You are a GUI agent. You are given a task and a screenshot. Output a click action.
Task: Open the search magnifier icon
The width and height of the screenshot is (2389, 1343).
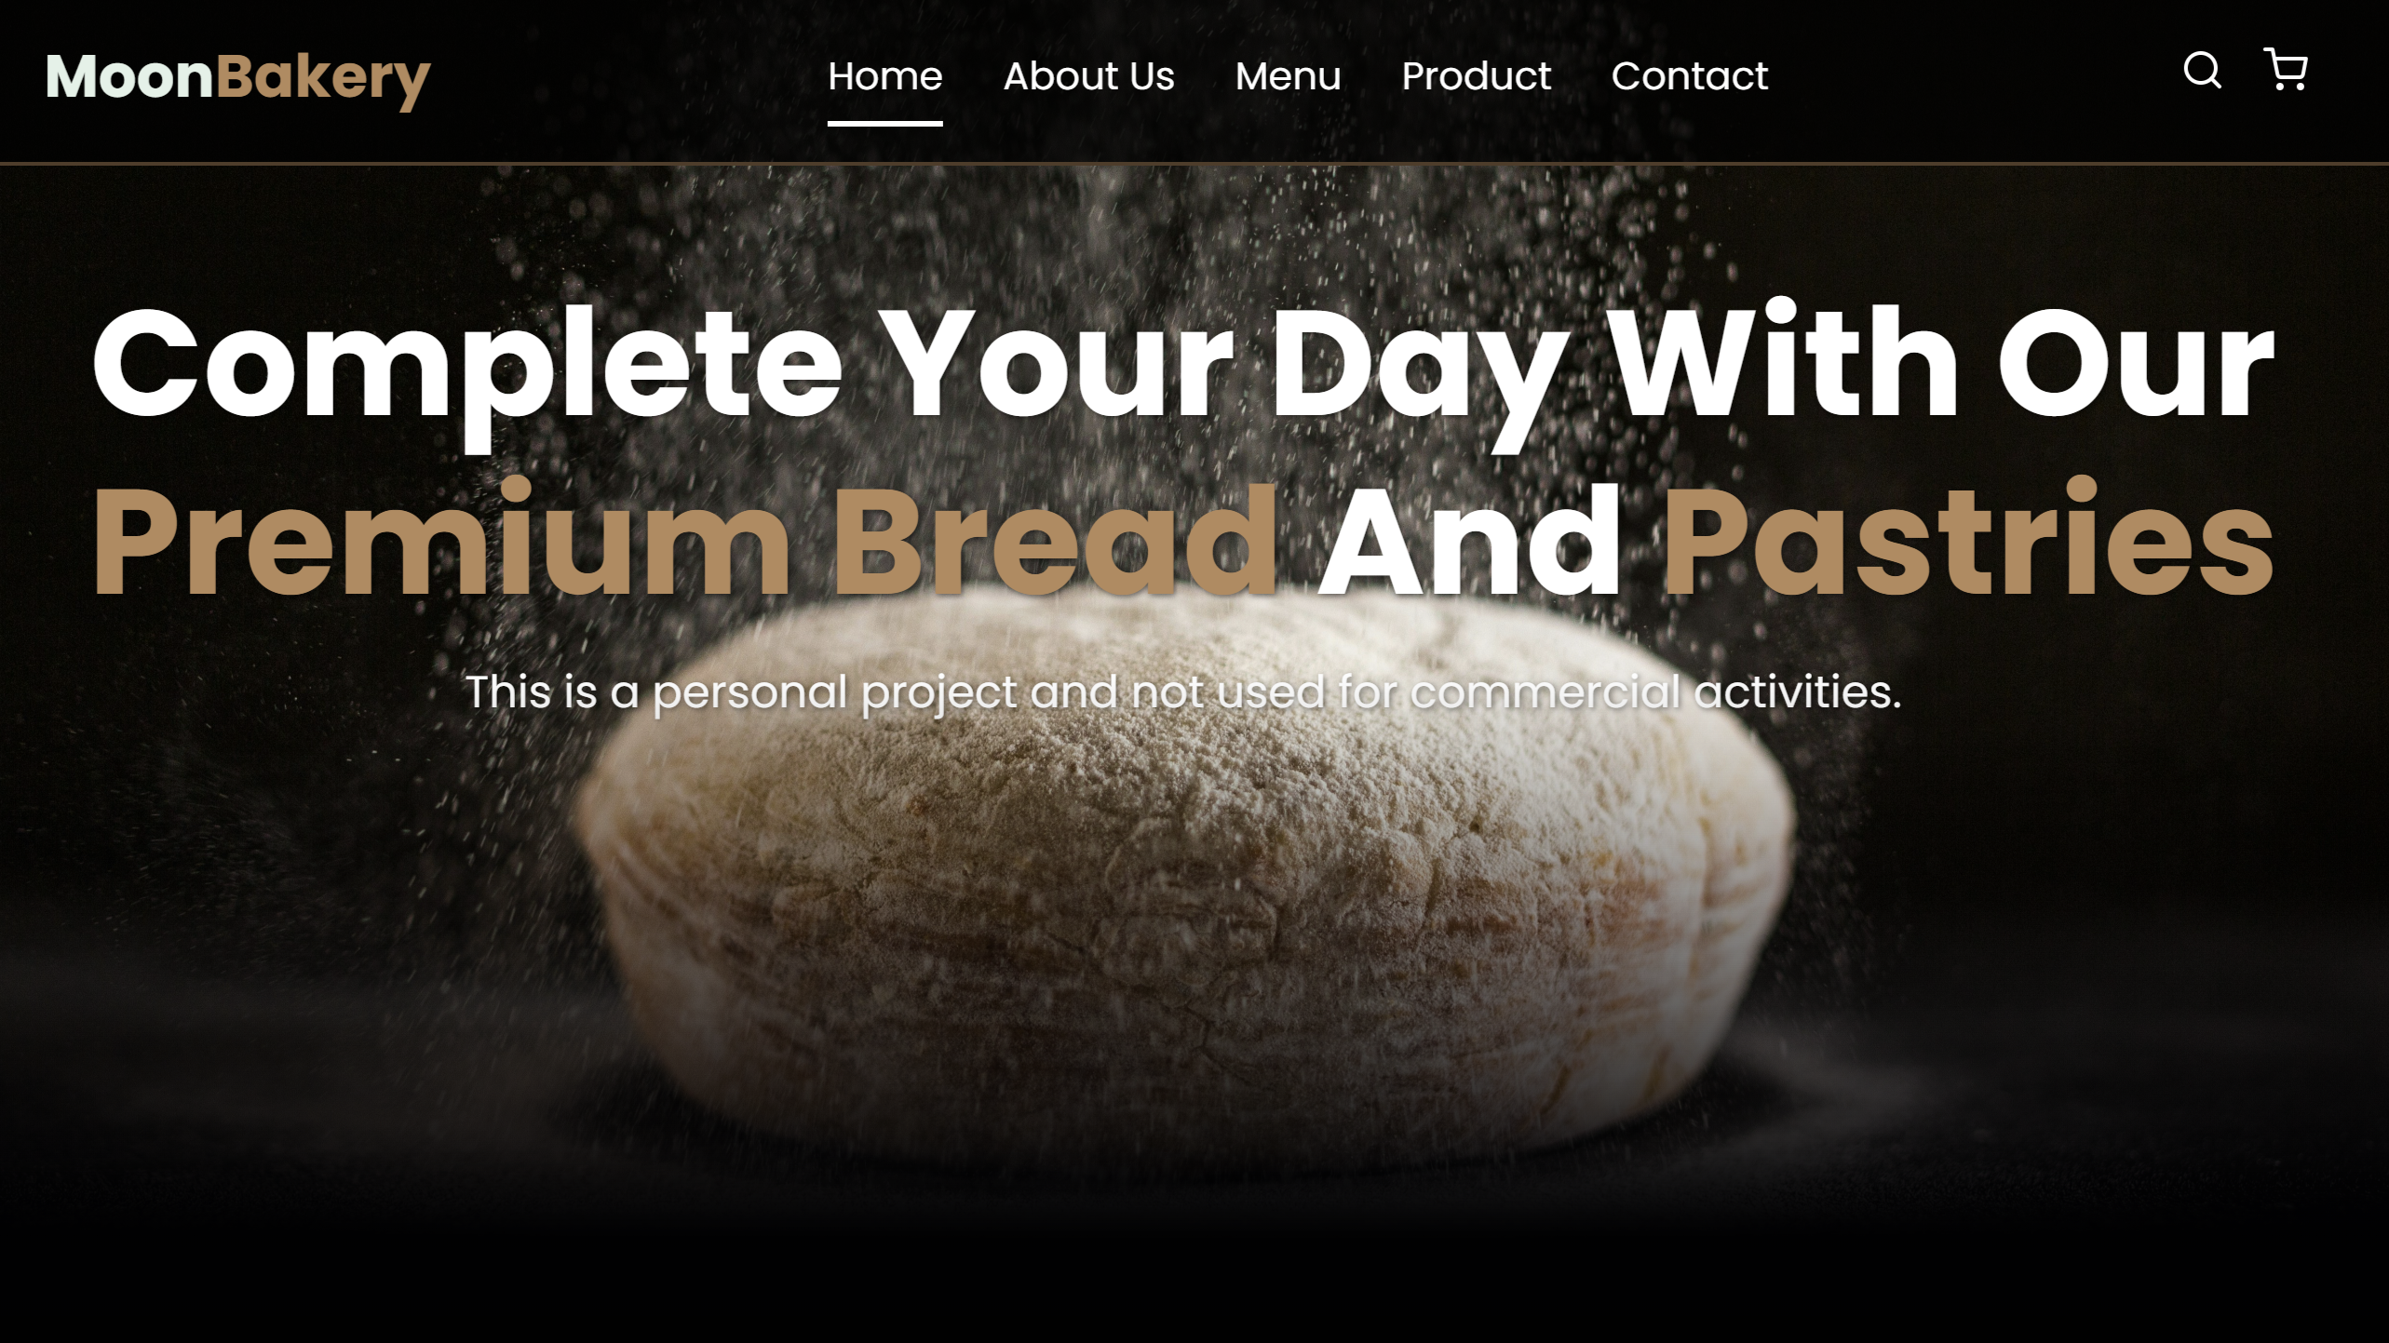(x=2202, y=71)
